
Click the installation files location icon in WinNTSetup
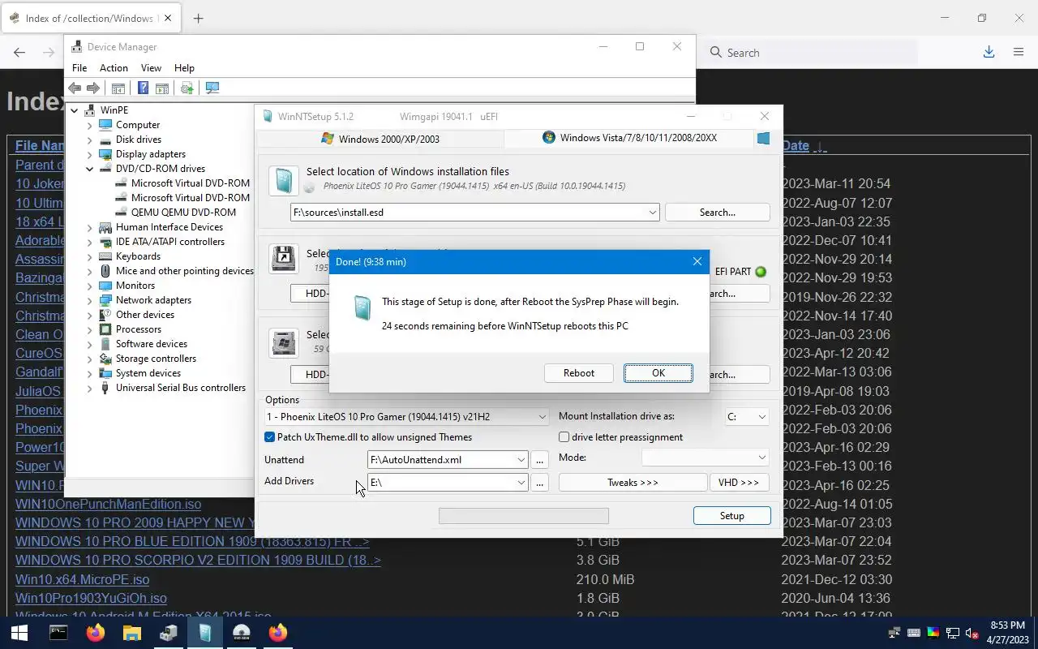tap(283, 180)
